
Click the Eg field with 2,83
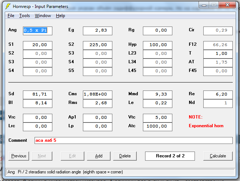point(98,31)
